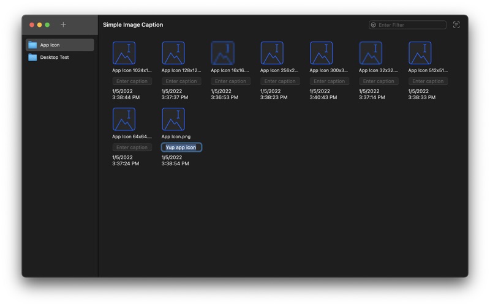The image size is (490, 306).
Task: Select the App Icon 300x300 image thumbnail
Action: pos(322,53)
